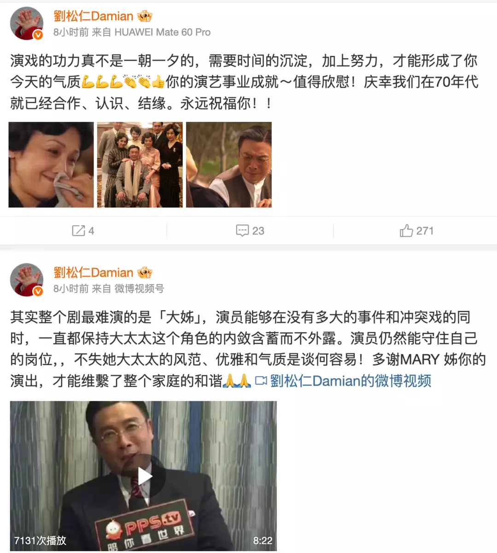Click the 7131次播放 play count on video

tap(40, 541)
